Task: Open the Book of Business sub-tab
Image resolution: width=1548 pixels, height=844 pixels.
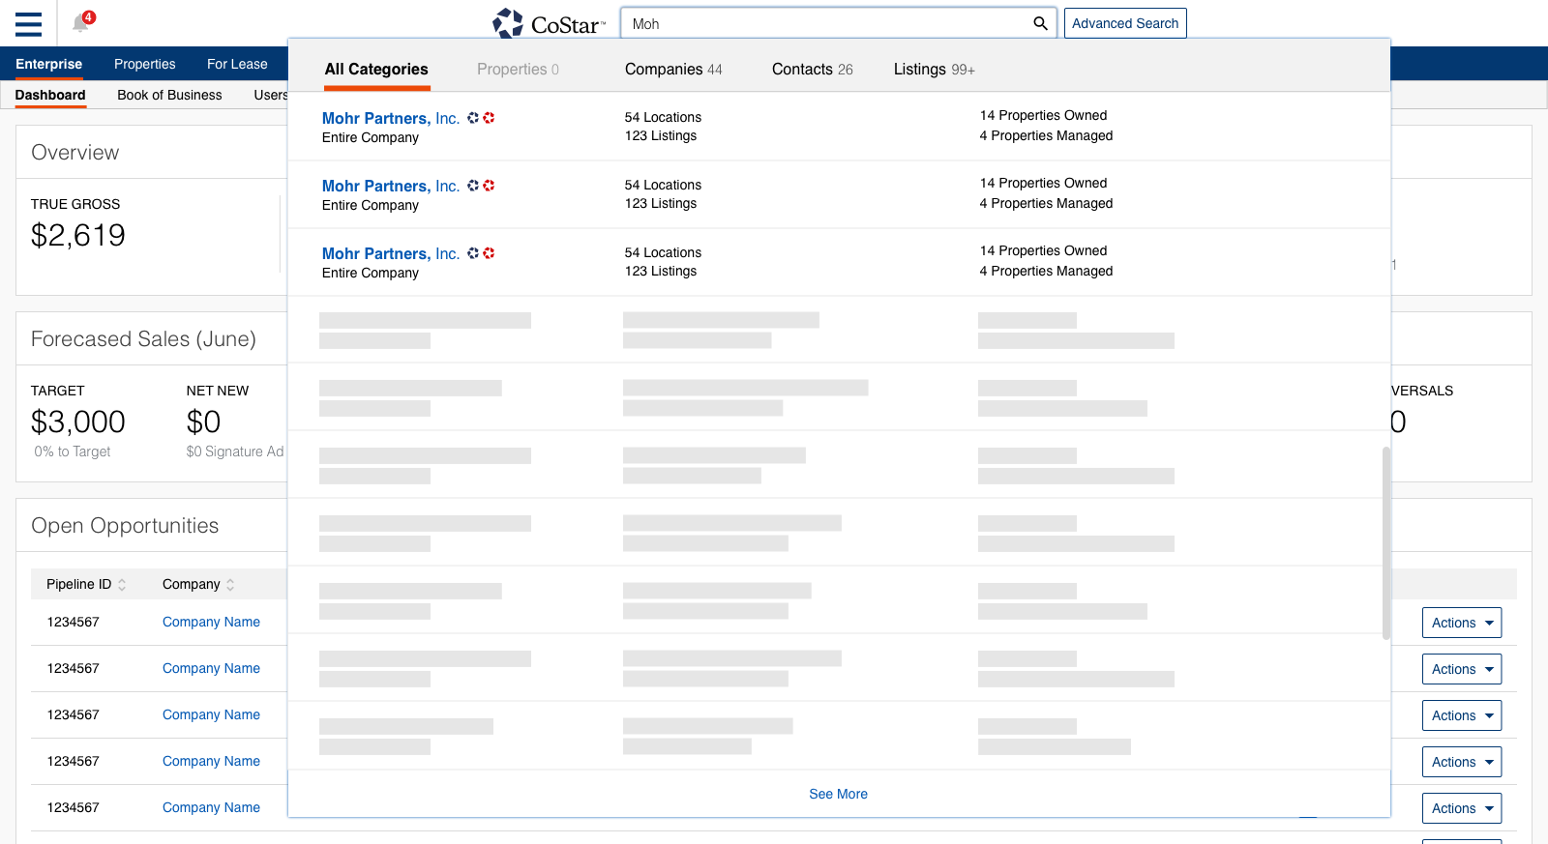Action: click(x=169, y=95)
